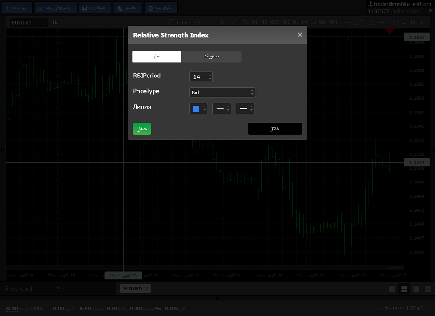Click the black إغلاق button
Viewport: 435px width, 316px height.
[275, 129]
